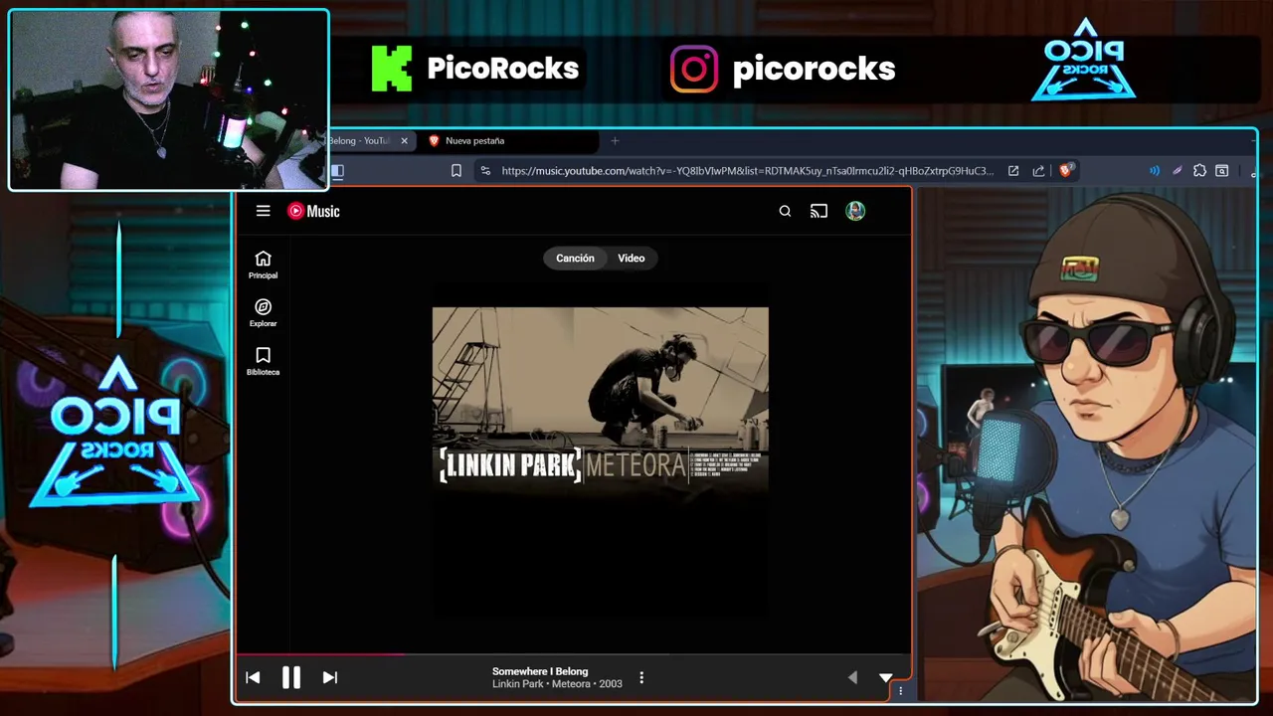This screenshot has width=1273, height=716.
Task: Click the tab audio playing indicator icon
Action: pyautogui.click(x=1155, y=171)
